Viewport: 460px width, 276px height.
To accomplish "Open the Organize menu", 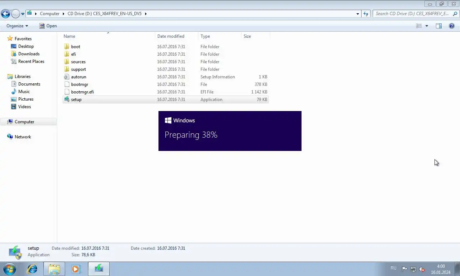I will [17, 26].
